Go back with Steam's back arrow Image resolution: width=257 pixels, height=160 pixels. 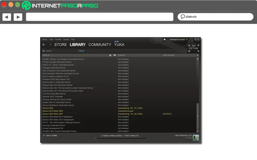[44, 44]
